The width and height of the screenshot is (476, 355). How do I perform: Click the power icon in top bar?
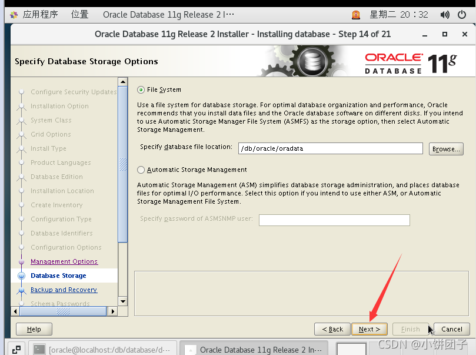tap(462, 15)
